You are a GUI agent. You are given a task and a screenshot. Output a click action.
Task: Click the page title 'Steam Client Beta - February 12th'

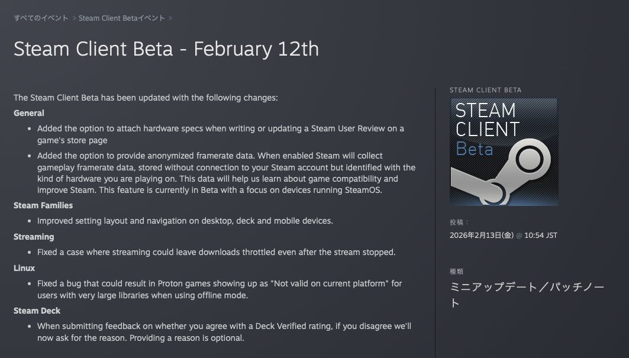click(x=166, y=49)
